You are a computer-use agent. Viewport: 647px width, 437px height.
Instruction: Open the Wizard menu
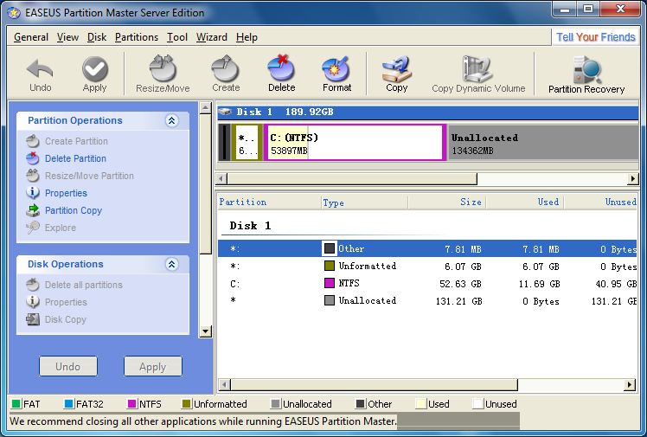pyautogui.click(x=212, y=37)
